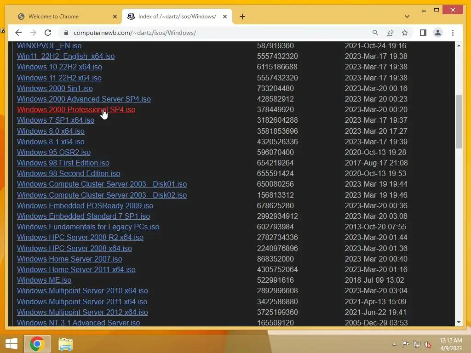
Task: Open Windows 98 First Edition.iso link
Action: pyautogui.click(x=63, y=163)
